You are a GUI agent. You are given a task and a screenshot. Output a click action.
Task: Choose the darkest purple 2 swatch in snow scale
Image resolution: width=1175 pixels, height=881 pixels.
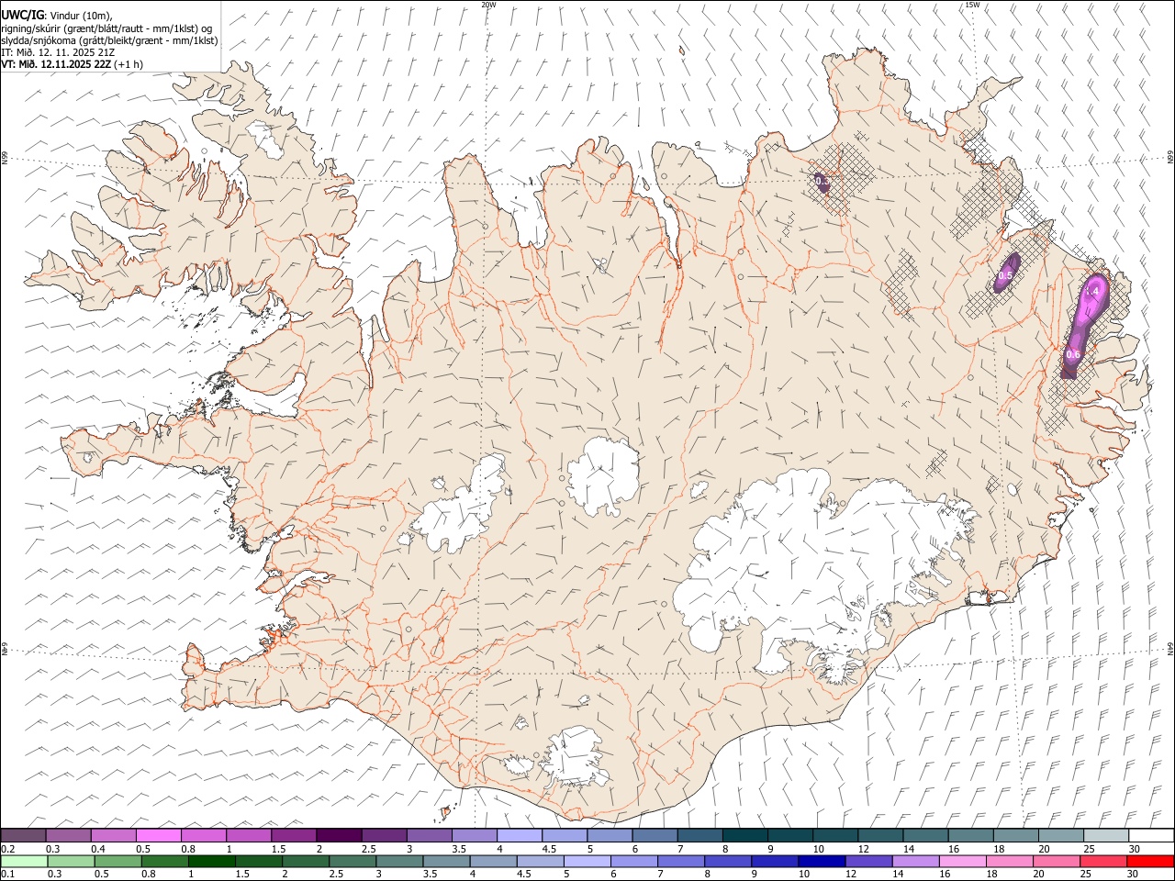339,835
